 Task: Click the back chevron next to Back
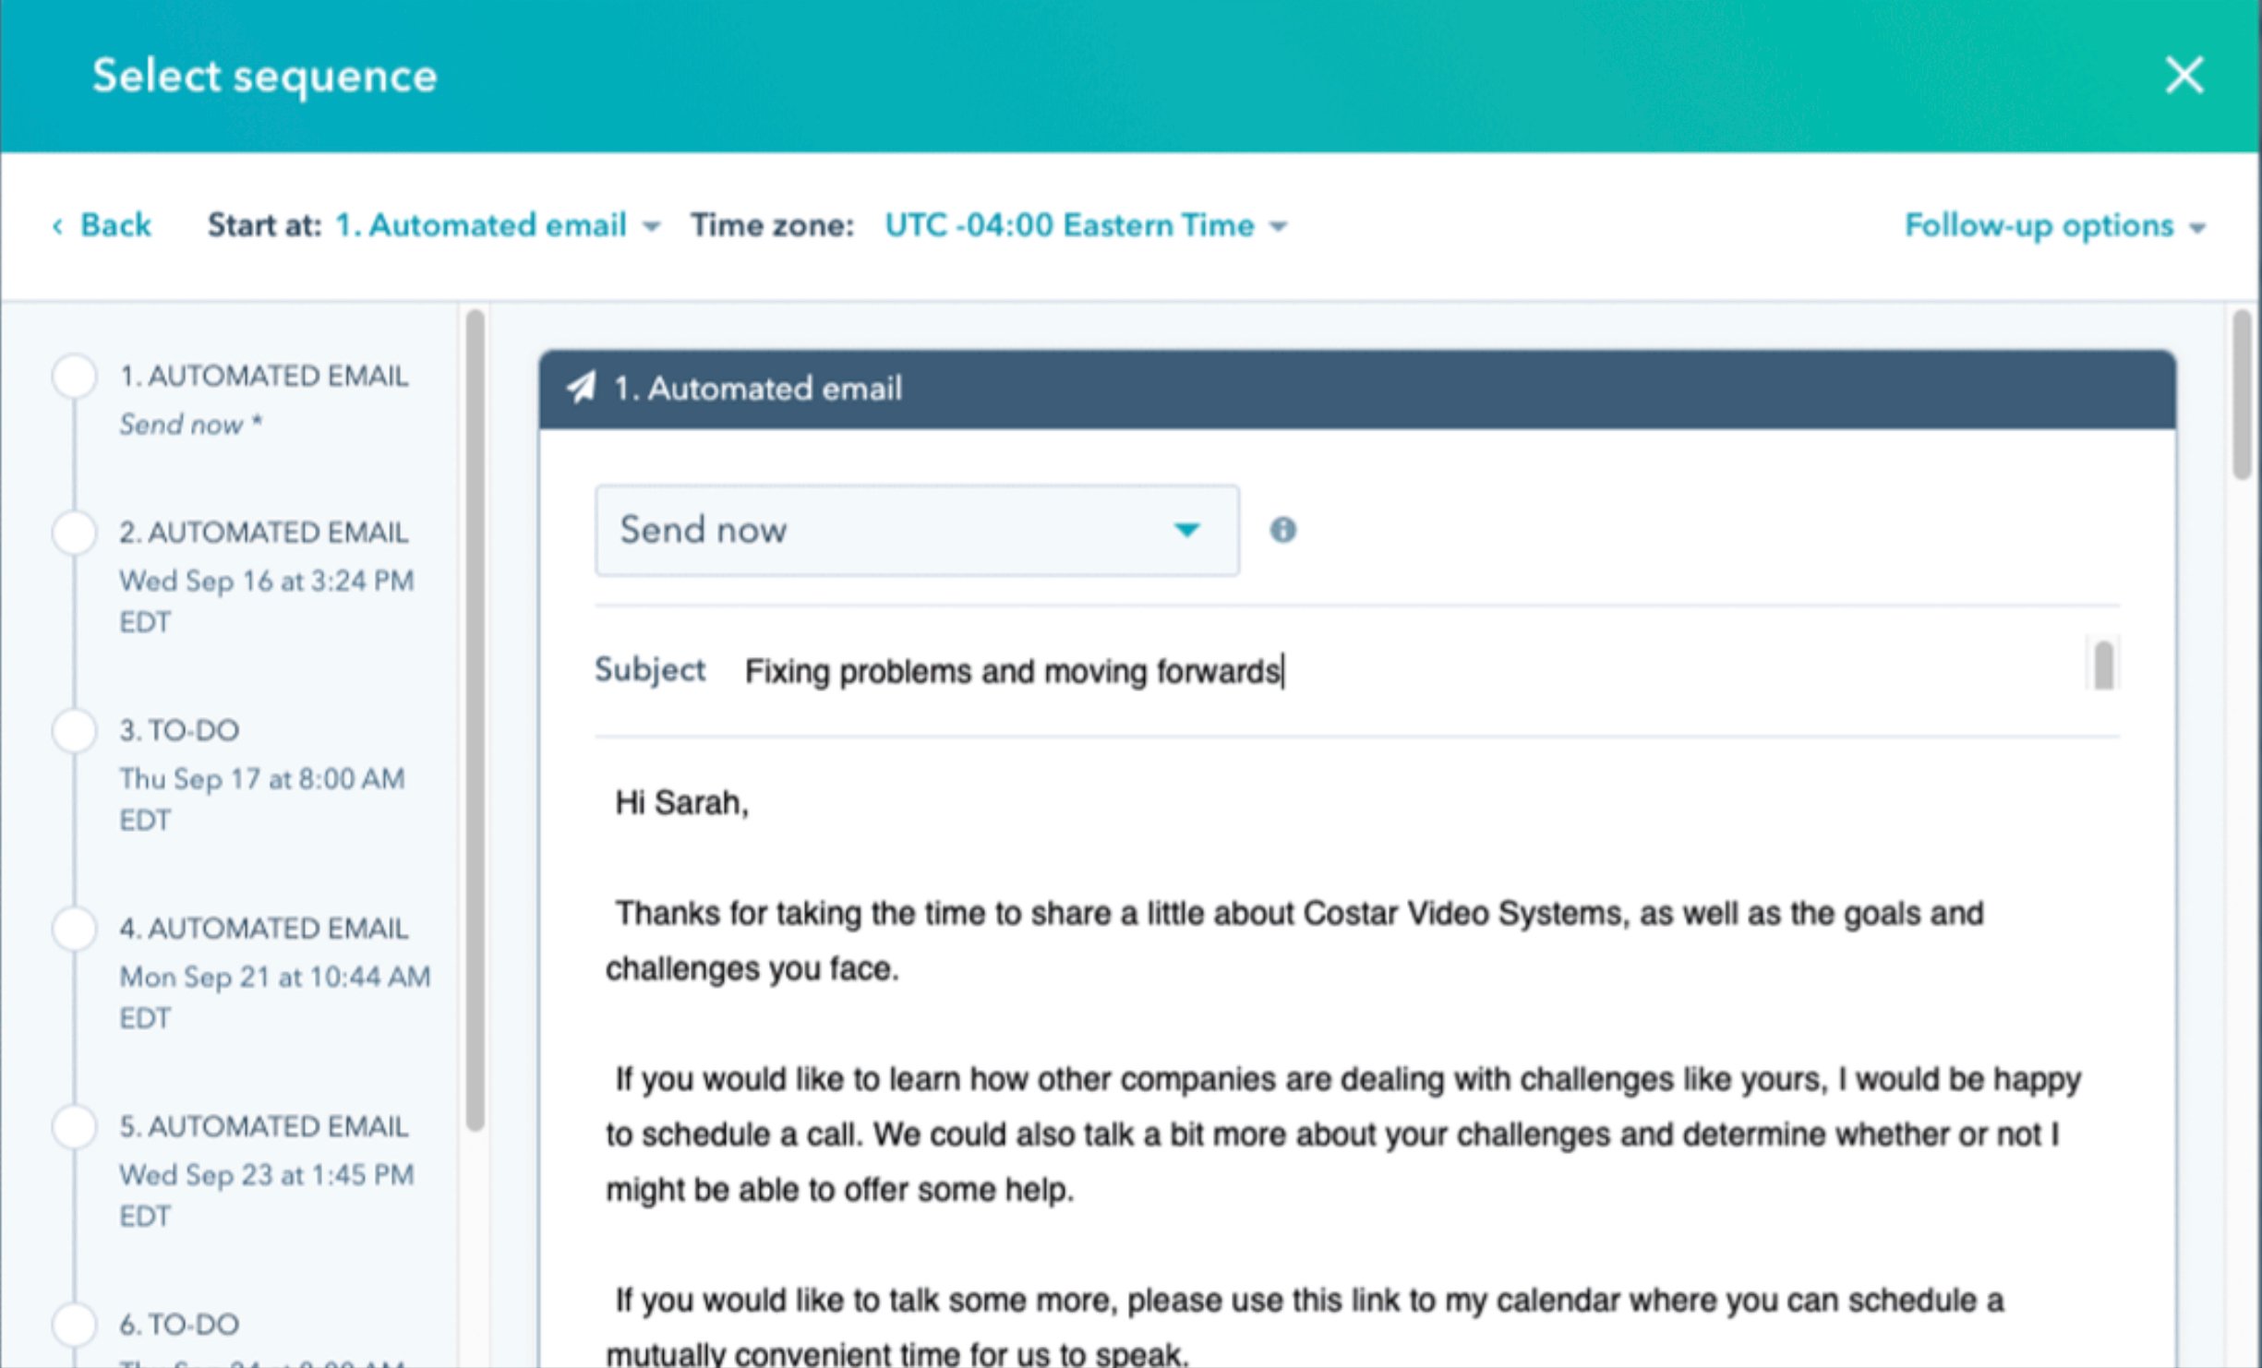click(58, 225)
